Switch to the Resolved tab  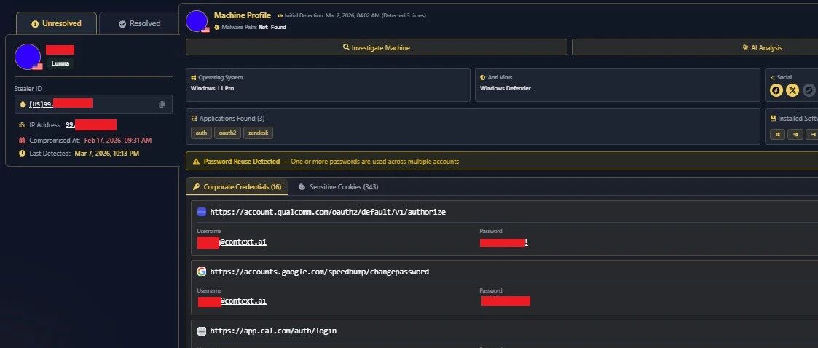139,23
